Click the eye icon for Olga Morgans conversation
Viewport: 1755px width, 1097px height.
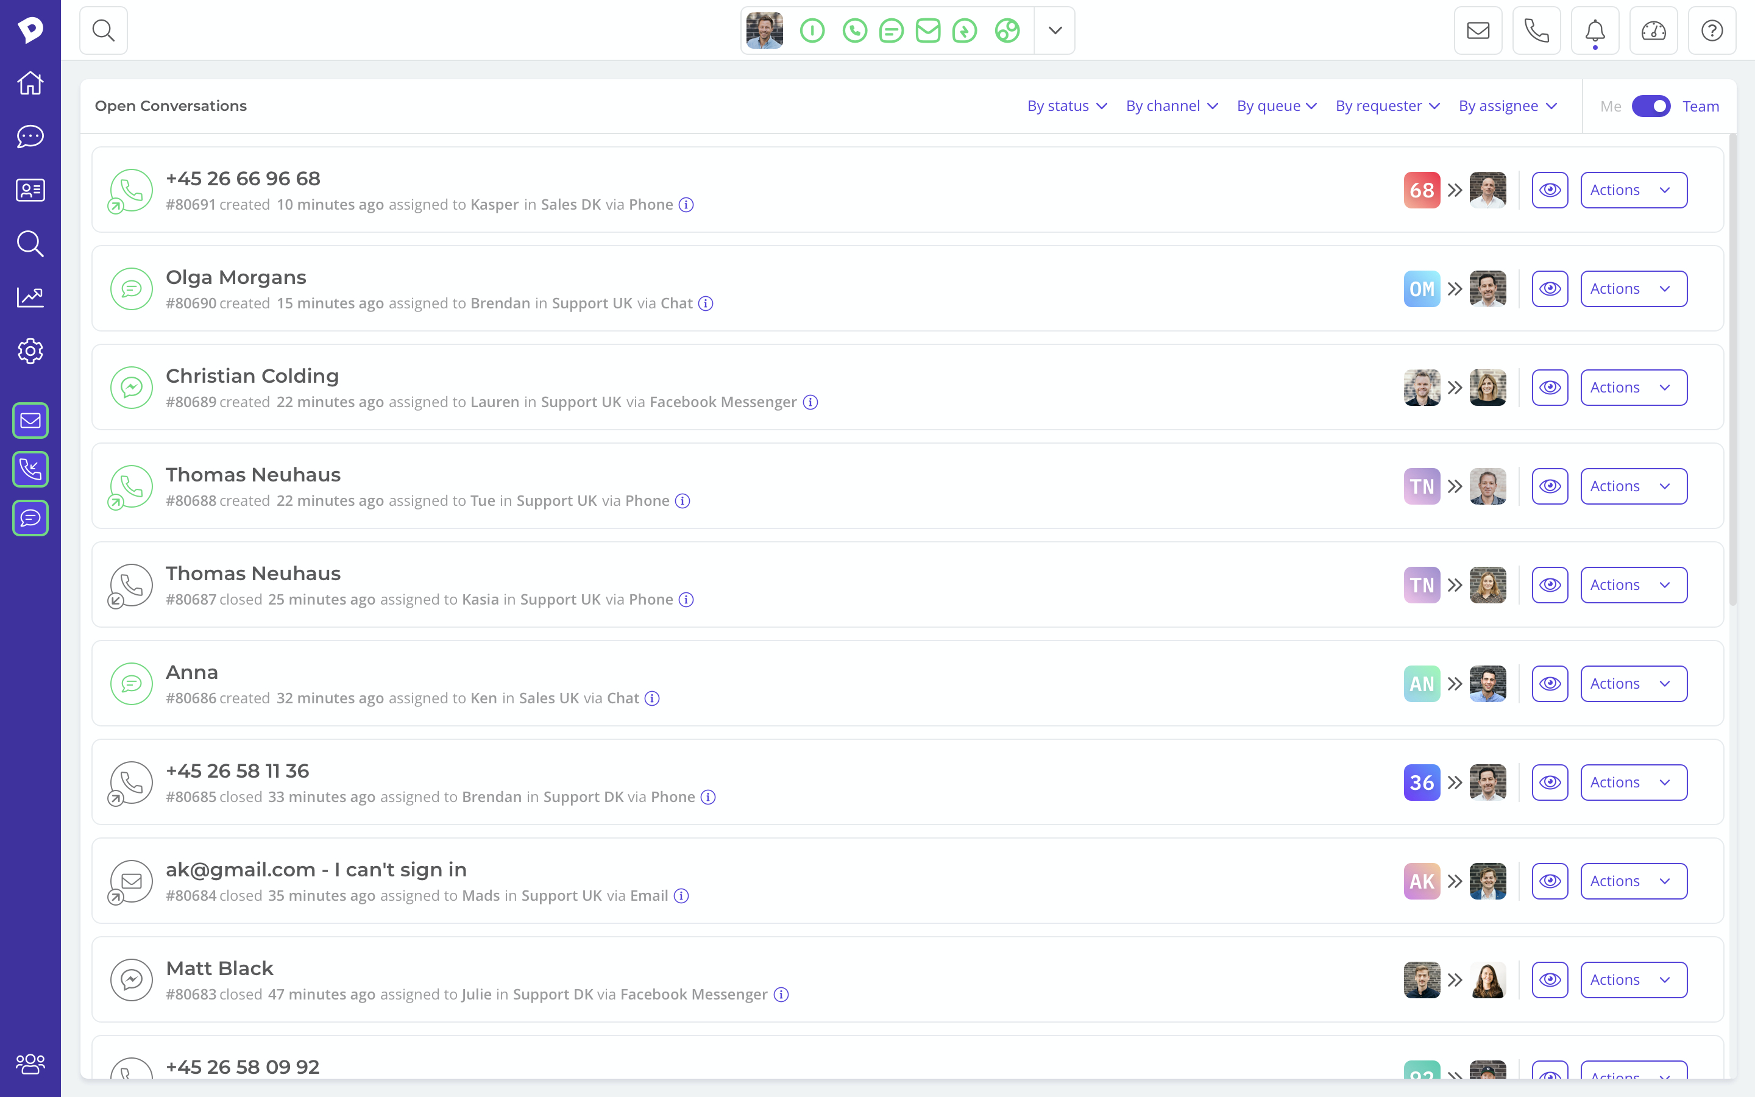pos(1550,289)
